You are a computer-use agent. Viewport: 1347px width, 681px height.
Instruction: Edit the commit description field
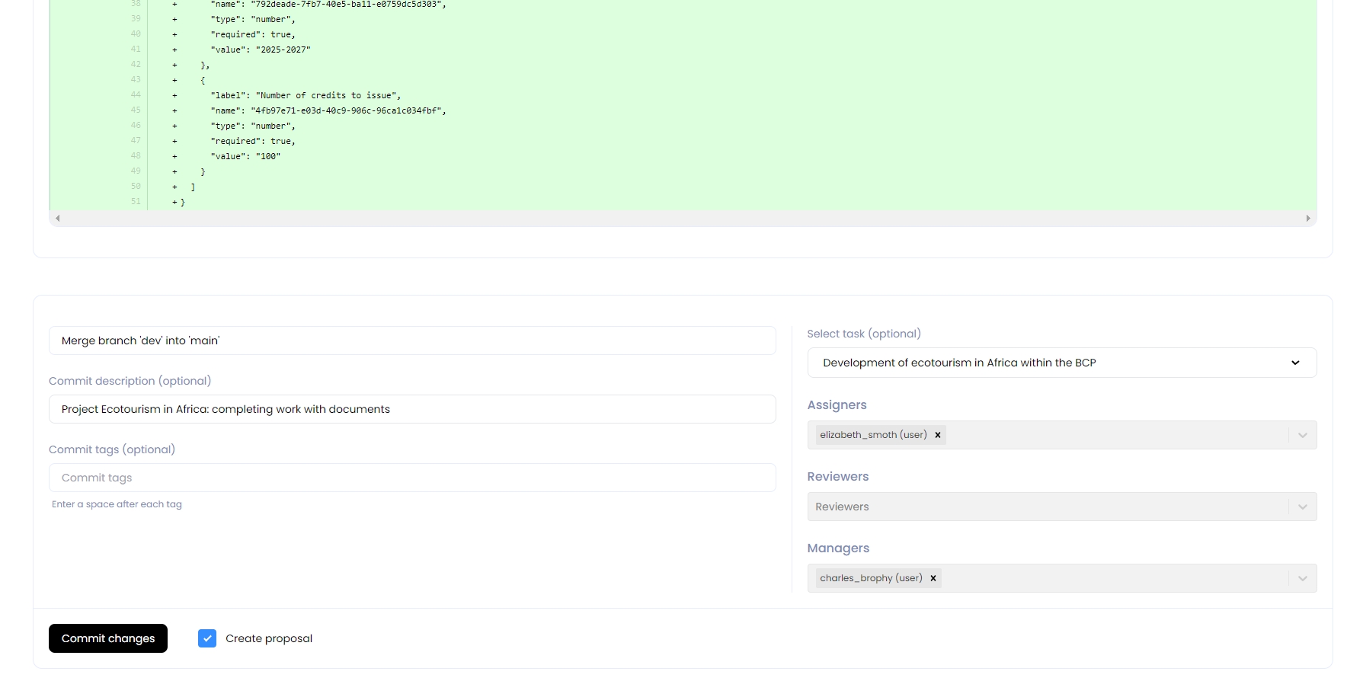coord(411,409)
